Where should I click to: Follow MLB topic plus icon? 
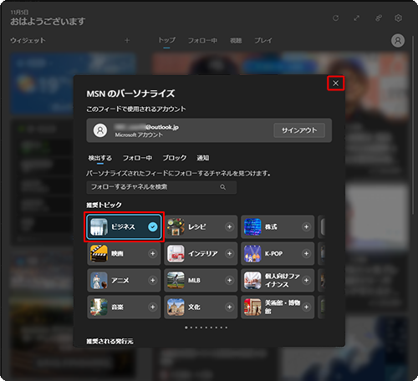tap(229, 281)
